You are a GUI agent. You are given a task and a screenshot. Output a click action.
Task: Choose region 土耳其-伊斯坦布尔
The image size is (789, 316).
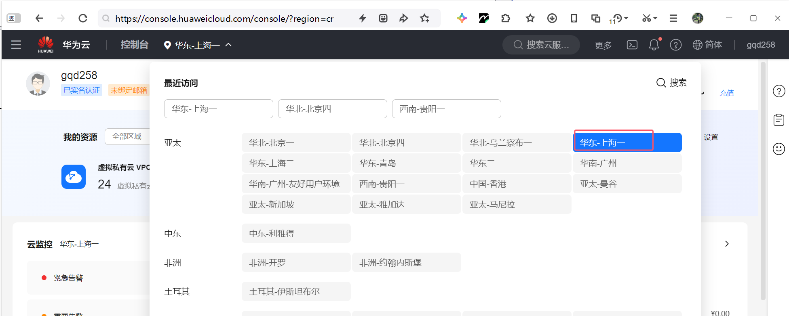click(x=296, y=291)
